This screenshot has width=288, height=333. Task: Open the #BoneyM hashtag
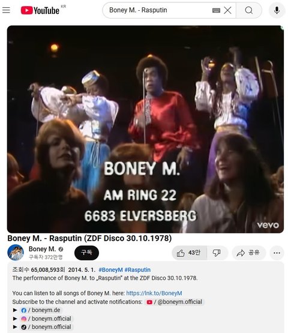click(x=110, y=270)
